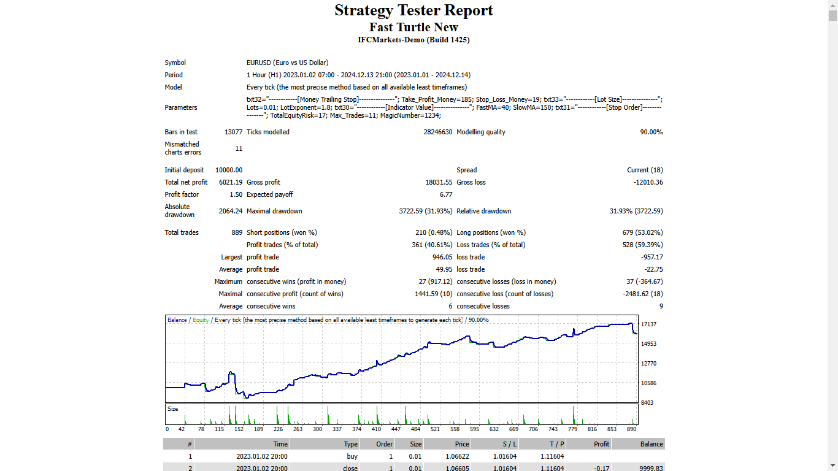The image size is (838, 471).
Task: Click long positions value '679 (53.02%)'
Action: pos(642,232)
